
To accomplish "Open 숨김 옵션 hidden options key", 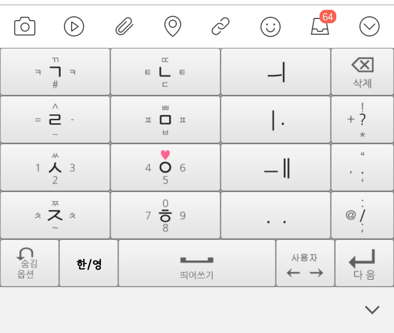I will pos(30,263).
